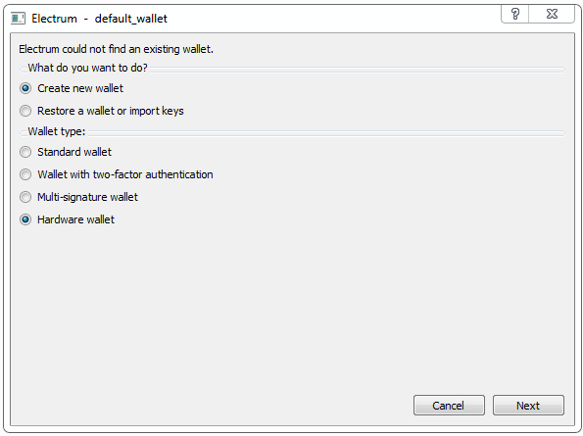This screenshot has width=583, height=436.
Task: Click the Next button to continue
Action: point(528,406)
